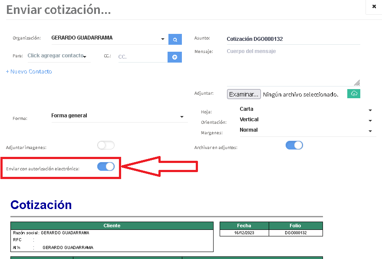
Task: Open the Forma general dropdown
Action: [x=182, y=117]
